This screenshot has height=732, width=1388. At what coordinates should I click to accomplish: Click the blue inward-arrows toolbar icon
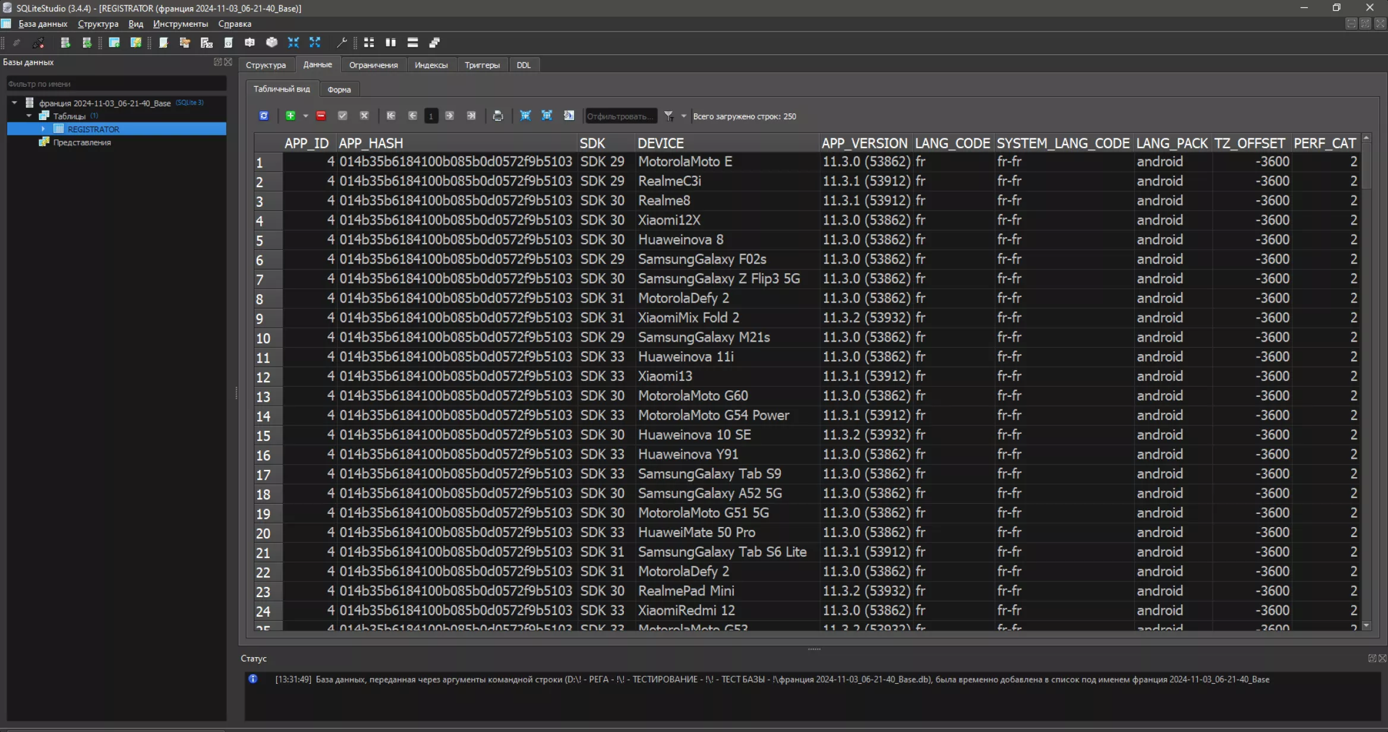(x=294, y=42)
